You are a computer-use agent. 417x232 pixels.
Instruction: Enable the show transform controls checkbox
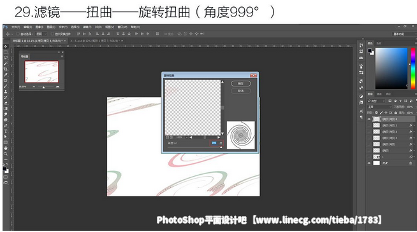[53, 34]
